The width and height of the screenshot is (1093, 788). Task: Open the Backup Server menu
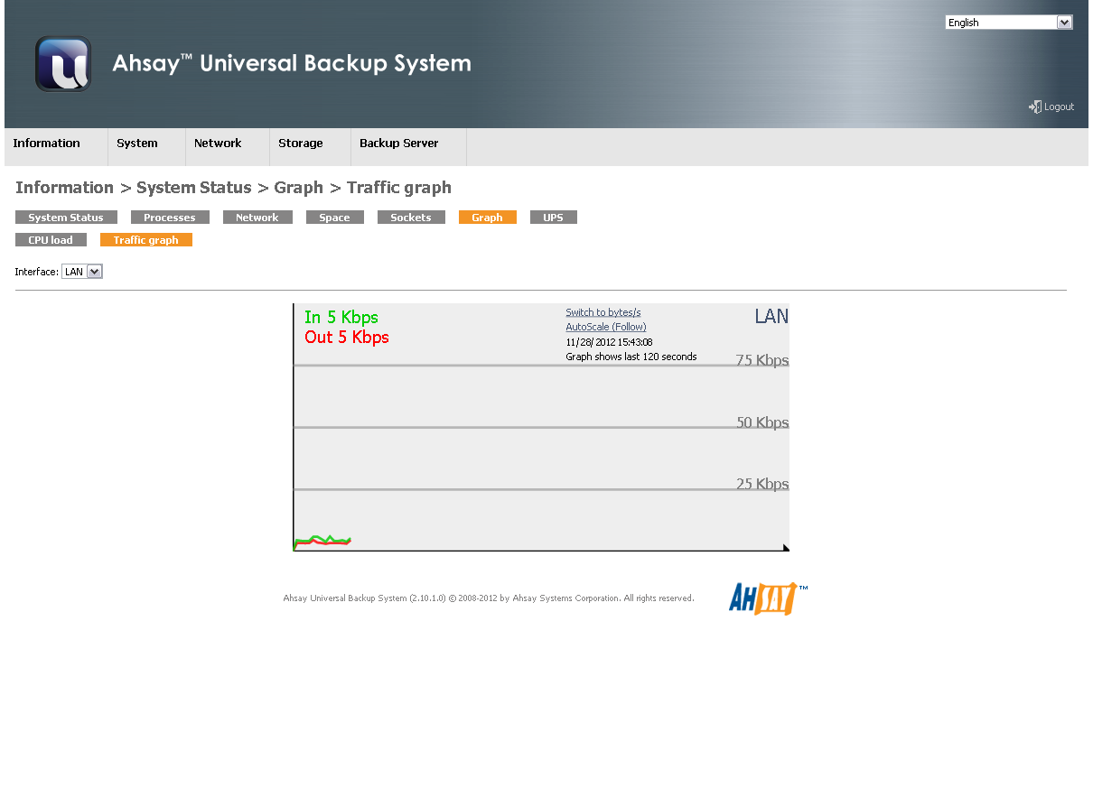(399, 144)
